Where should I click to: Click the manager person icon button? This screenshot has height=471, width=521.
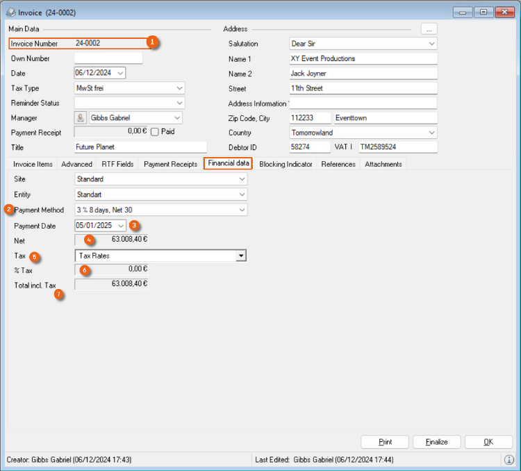[x=81, y=118]
